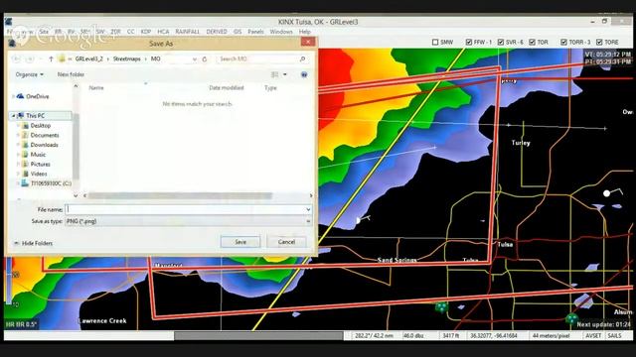Open the Windows menu
The image size is (636, 357).
281,32
